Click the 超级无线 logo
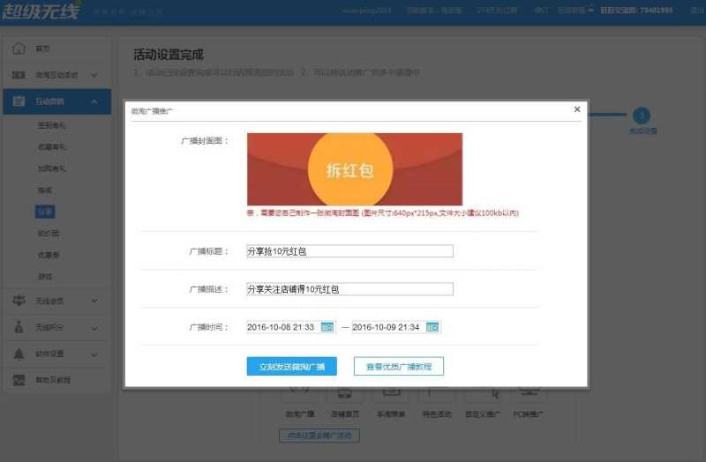The width and height of the screenshot is (706, 462). [41, 11]
